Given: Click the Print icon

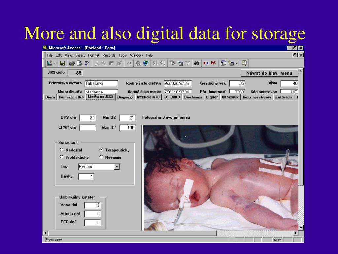Looking at the screenshot, I should 72,63.
